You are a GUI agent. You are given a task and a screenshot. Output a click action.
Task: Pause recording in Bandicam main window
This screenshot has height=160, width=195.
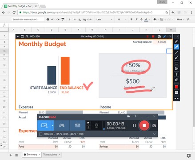[x=134, y=125]
